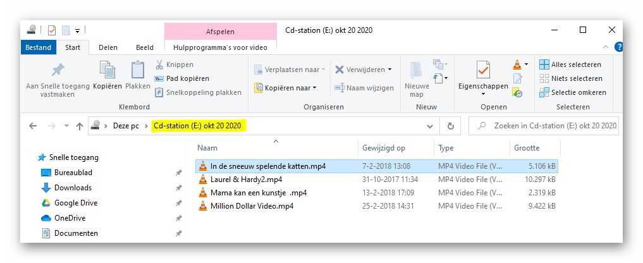Open Downloads in Snelle toegang

[x=72, y=188]
